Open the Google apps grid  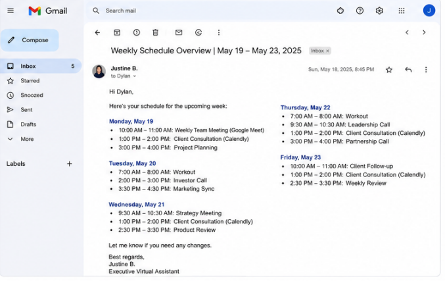pyautogui.click(x=402, y=11)
